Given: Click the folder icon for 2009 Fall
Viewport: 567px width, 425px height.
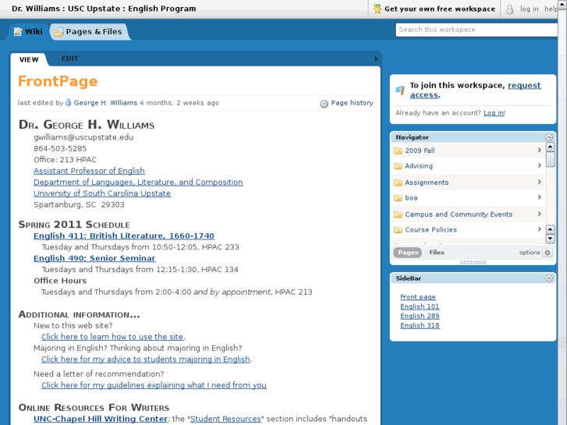Looking at the screenshot, I should tap(398, 151).
